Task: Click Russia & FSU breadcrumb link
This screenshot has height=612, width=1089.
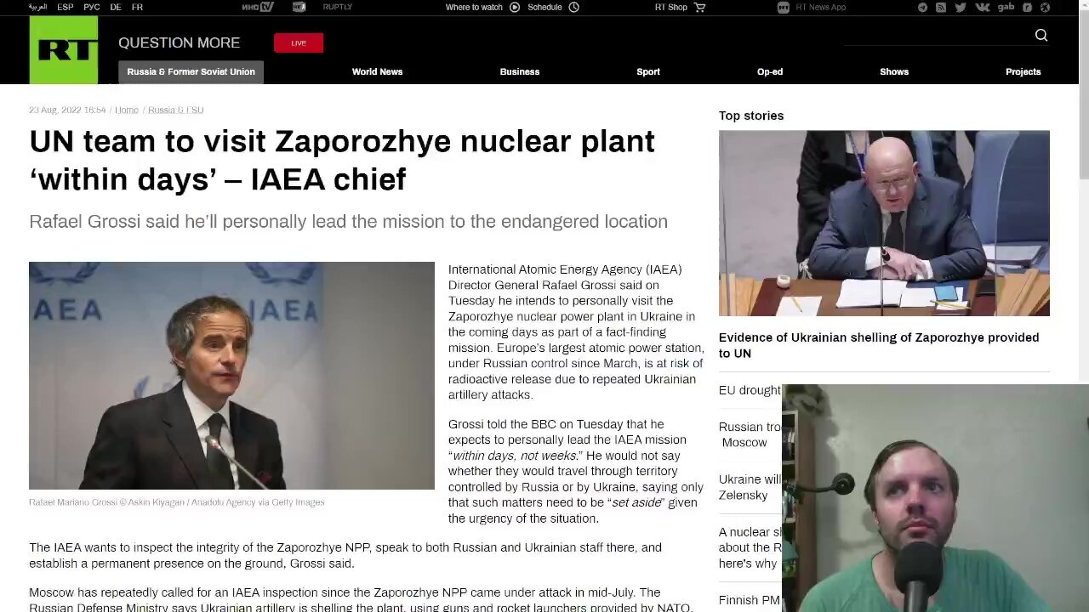Action: pos(175,110)
